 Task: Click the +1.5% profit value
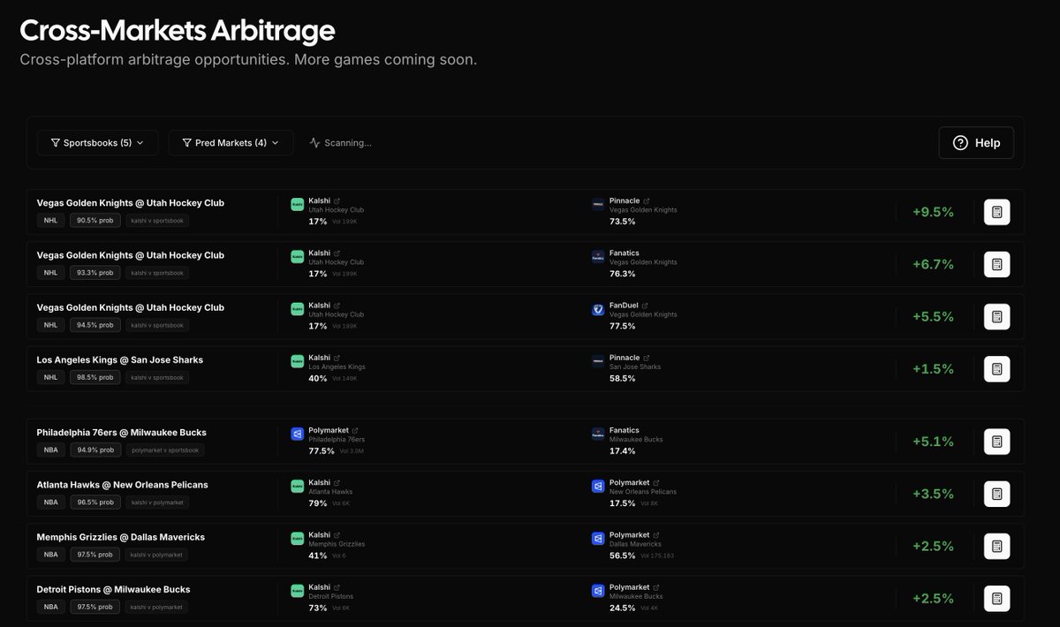(x=933, y=369)
